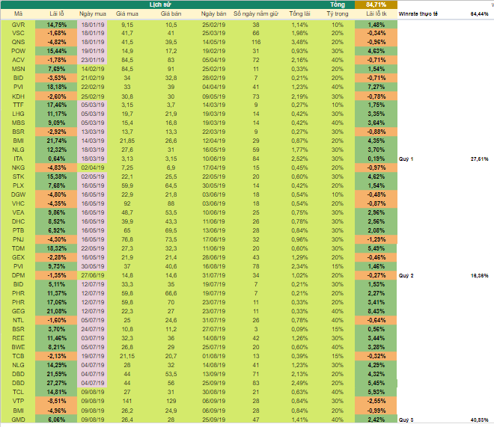
Task: Select the MSN ticker cell
Action: pos(18,69)
